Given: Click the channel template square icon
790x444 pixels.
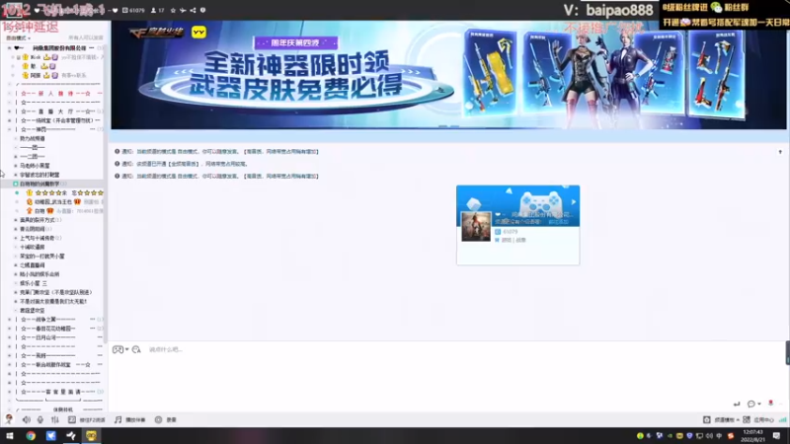Looking at the screenshot, I should click(707, 419).
